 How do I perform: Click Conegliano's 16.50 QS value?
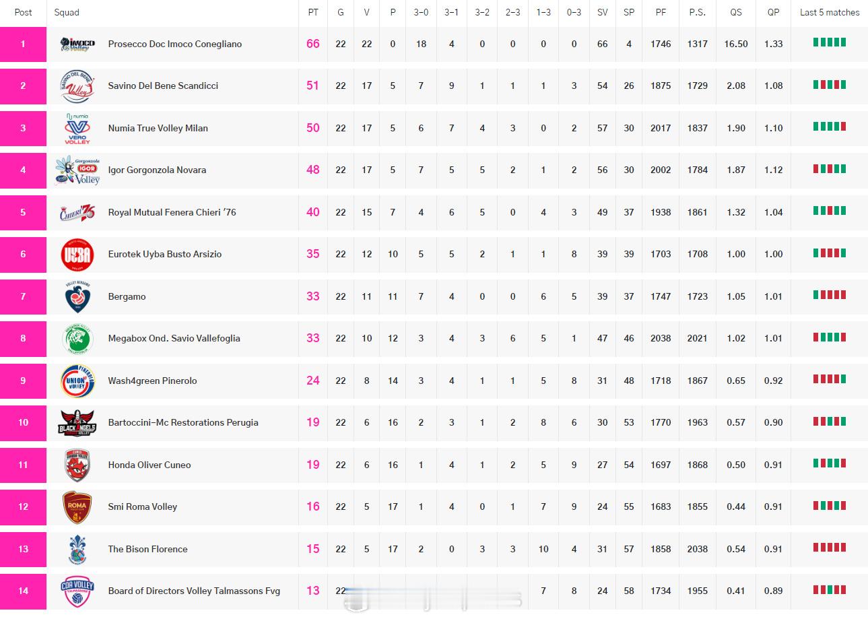point(736,44)
